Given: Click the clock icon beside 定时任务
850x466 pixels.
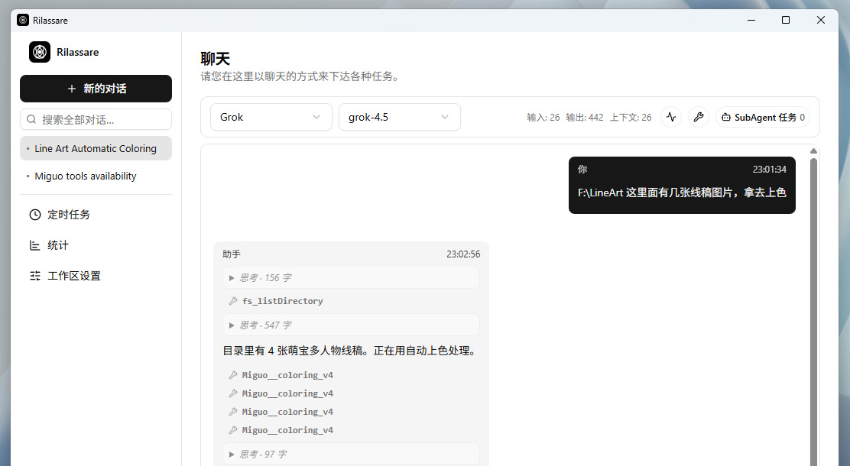Looking at the screenshot, I should [35, 215].
